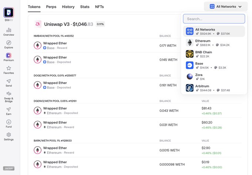Click the 0.161 WETH balance
This screenshot has width=252, height=175.
[x=168, y=85]
